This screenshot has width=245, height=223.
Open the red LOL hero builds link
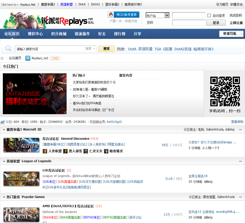point(67,182)
